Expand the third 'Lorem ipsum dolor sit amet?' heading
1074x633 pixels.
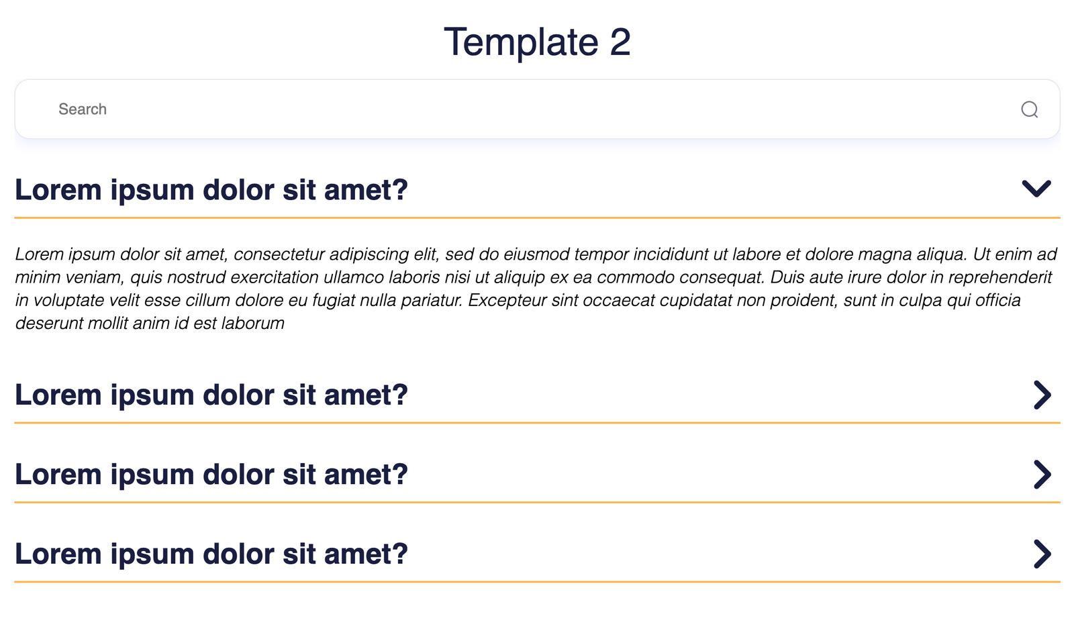tap(211, 475)
